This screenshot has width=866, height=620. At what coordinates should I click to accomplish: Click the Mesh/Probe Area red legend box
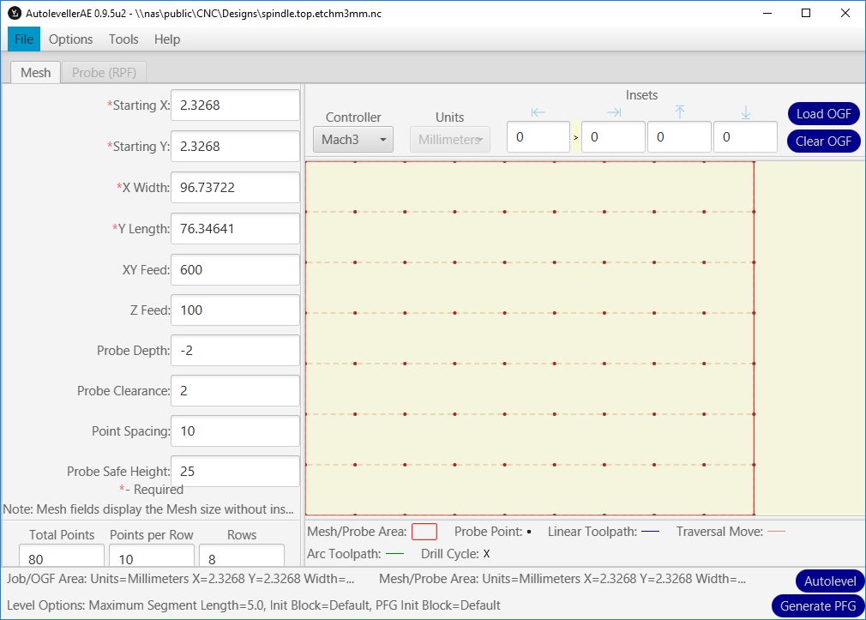[424, 532]
